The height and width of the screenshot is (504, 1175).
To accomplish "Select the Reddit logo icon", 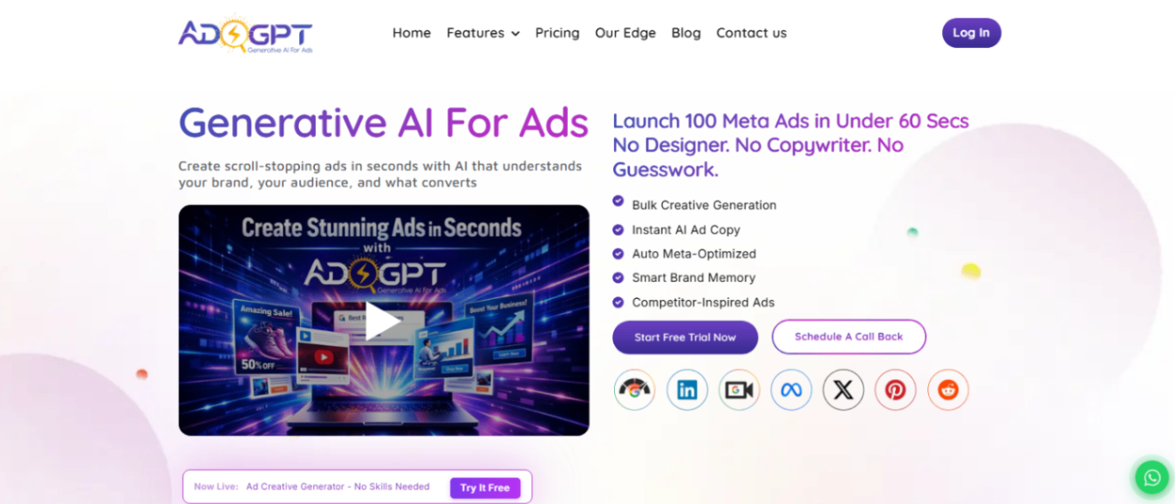I will [948, 390].
